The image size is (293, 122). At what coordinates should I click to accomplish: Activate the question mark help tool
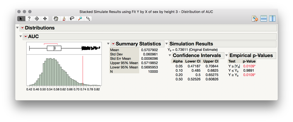point(29,19)
